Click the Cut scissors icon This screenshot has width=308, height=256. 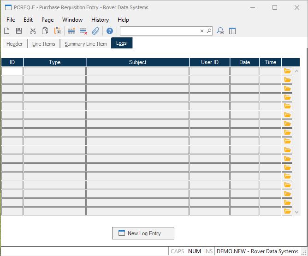click(33, 31)
